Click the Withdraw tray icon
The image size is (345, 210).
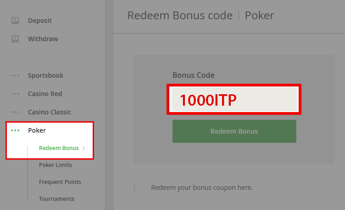[x=15, y=39]
